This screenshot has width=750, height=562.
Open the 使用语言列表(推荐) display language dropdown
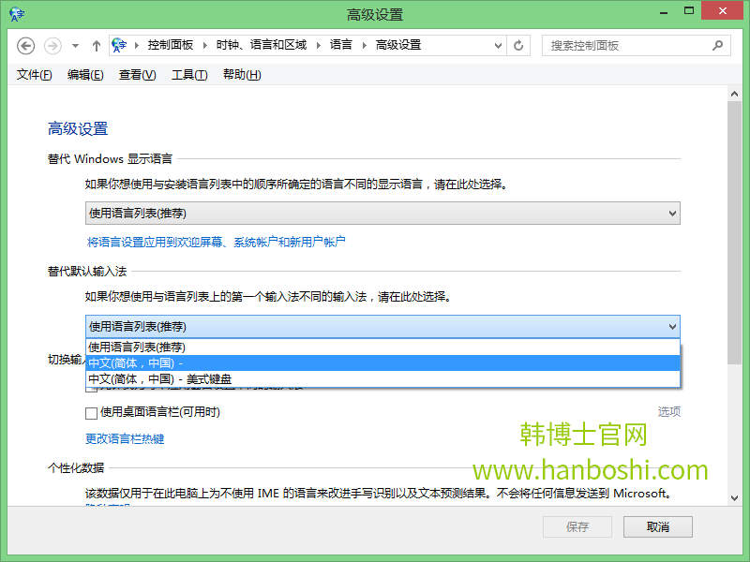(671, 213)
